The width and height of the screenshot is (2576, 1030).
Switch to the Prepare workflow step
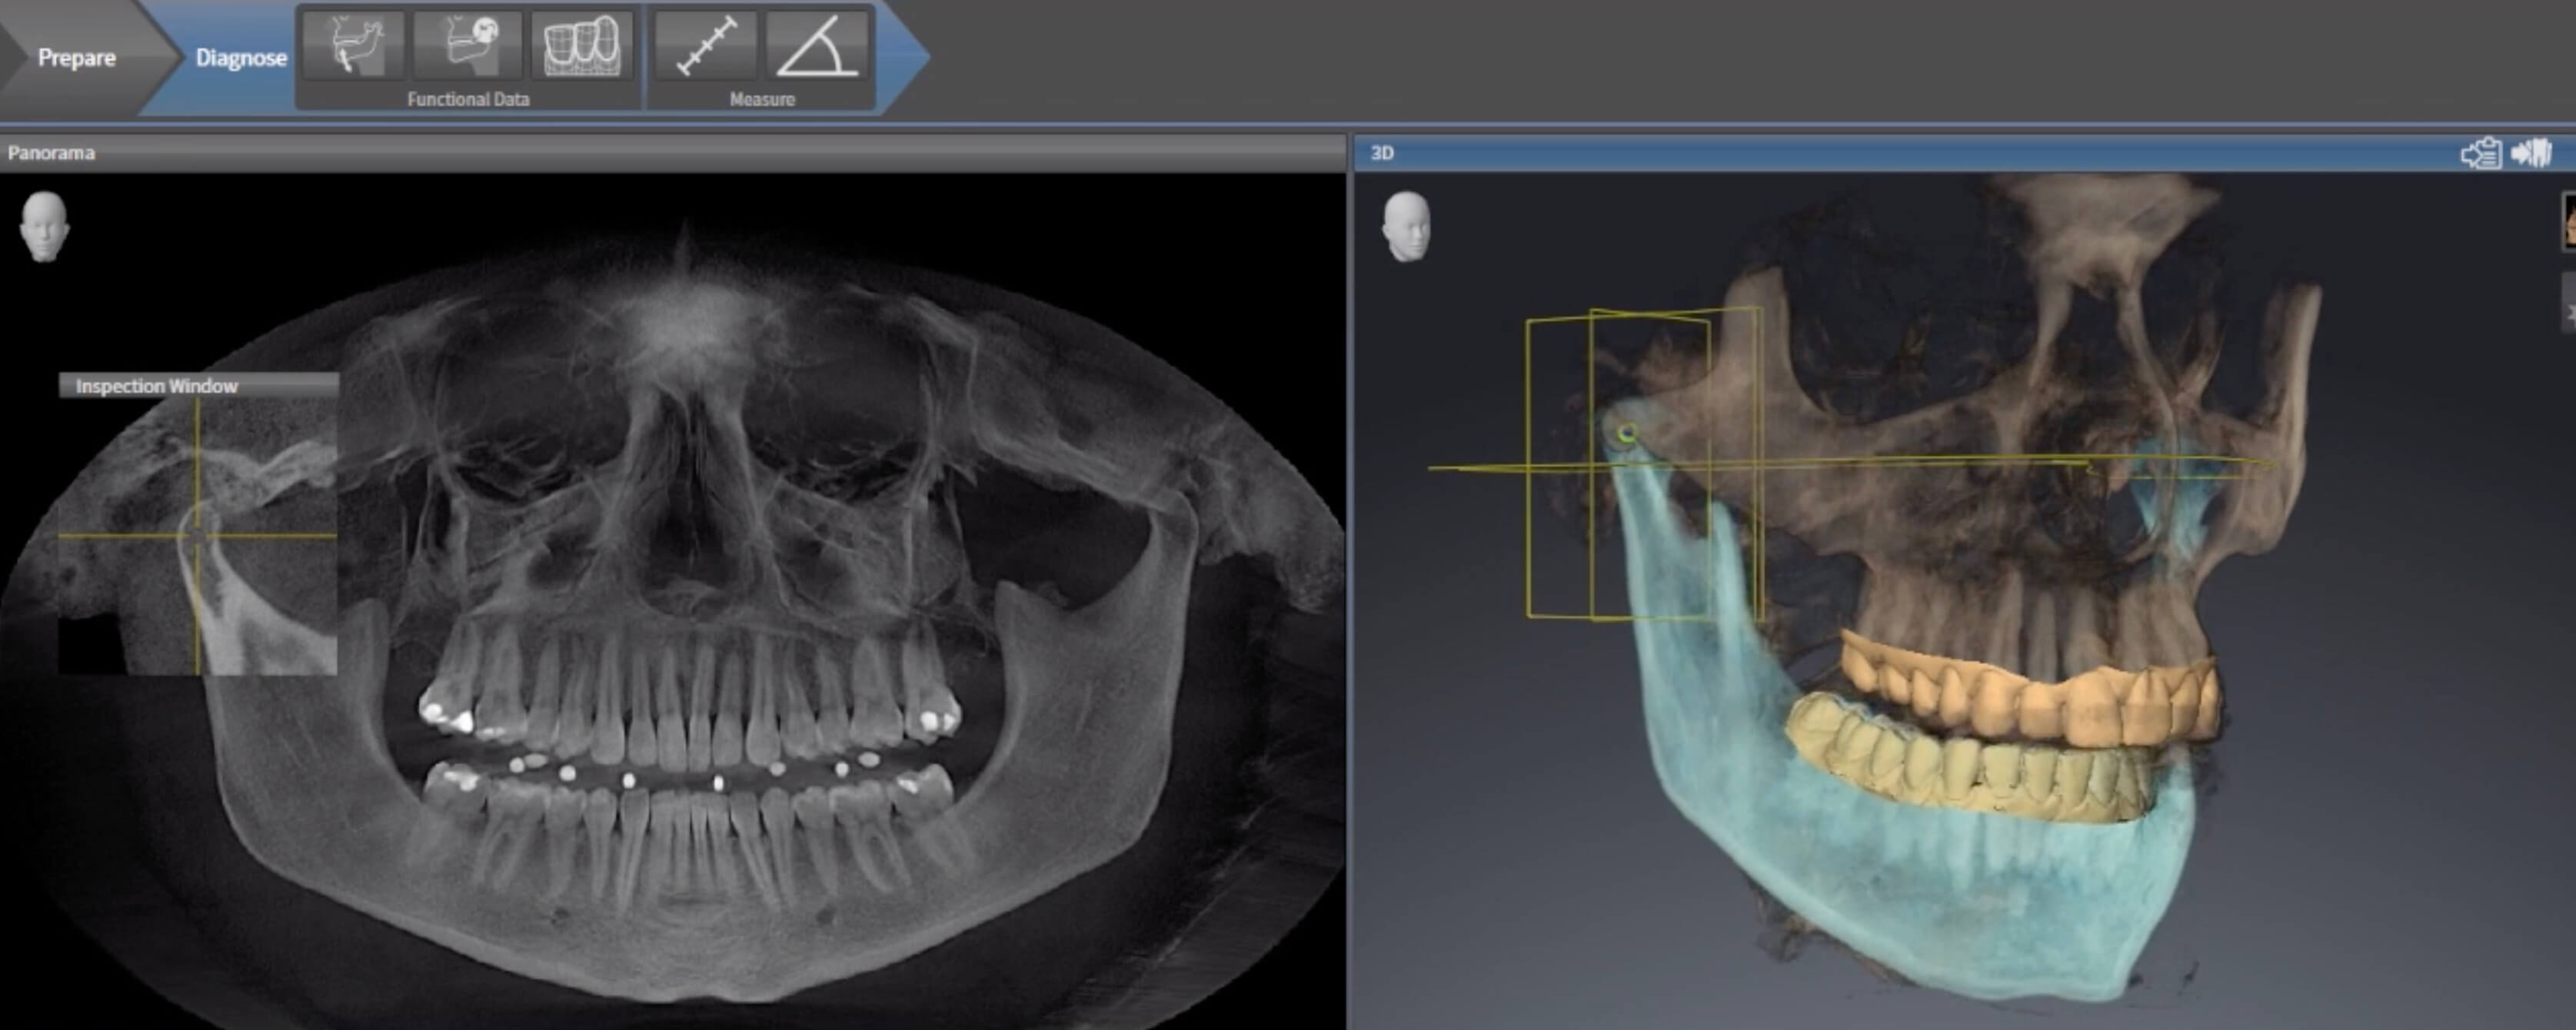[x=76, y=57]
